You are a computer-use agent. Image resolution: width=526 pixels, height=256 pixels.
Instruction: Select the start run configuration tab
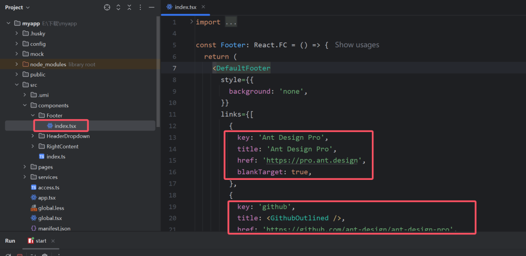(x=41, y=241)
